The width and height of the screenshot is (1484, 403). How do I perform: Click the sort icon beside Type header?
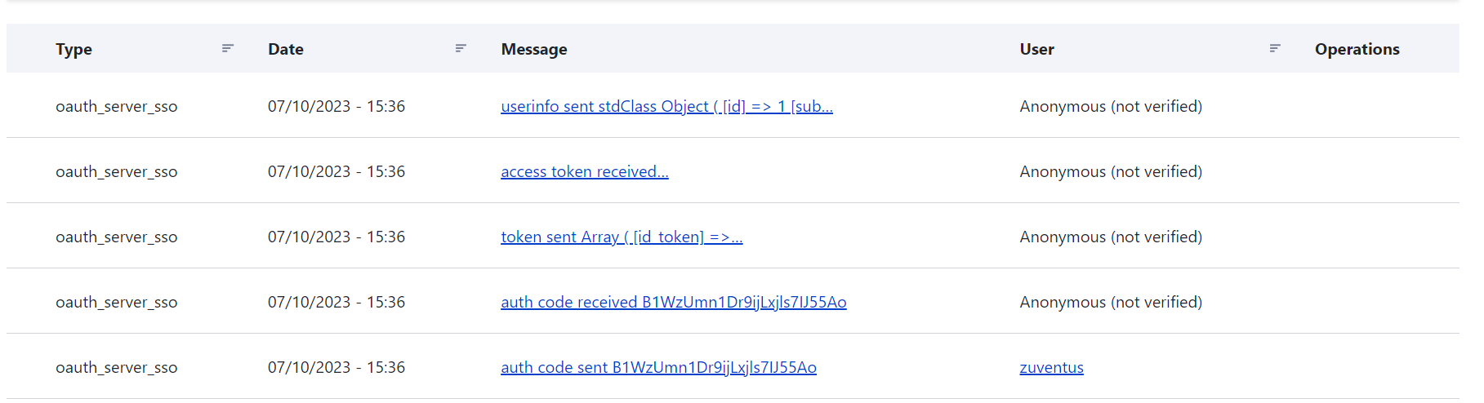tap(228, 49)
